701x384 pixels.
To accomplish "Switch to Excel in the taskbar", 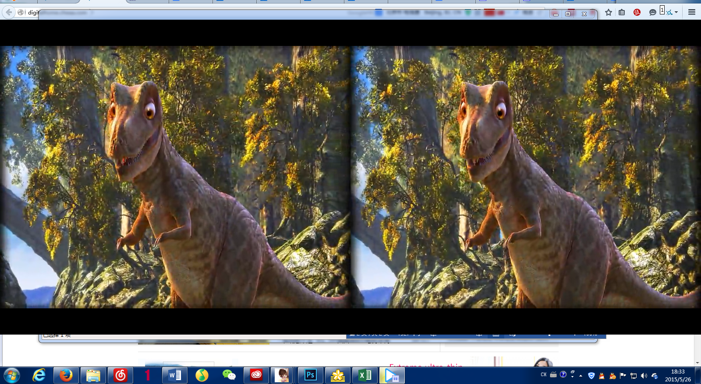I will point(365,375).
